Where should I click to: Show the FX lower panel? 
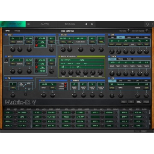pyautogui.click(x=131, y=102)
